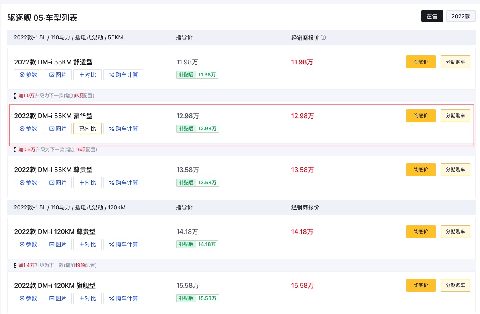Click red dealer price 12.98万

coord(303,116)
